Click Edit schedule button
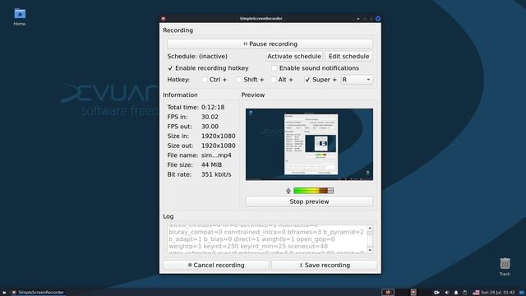Screen dimensions: 526x296 pos(348,57)
